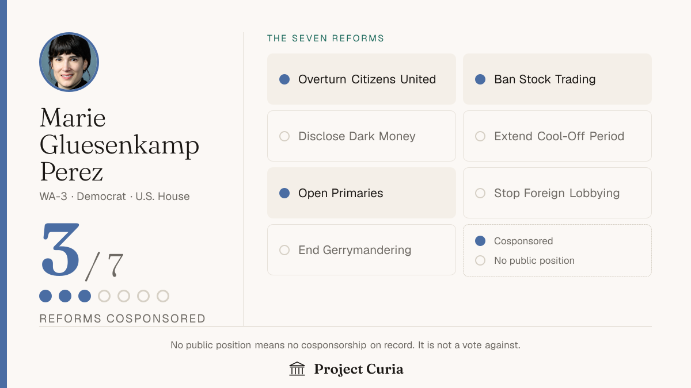The height and width of the screenshot is (388, 691).
Task: Open the Open Primaries reform card
Action: 362,193
